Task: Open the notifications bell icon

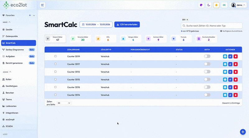Action: [x=216, y=5]
